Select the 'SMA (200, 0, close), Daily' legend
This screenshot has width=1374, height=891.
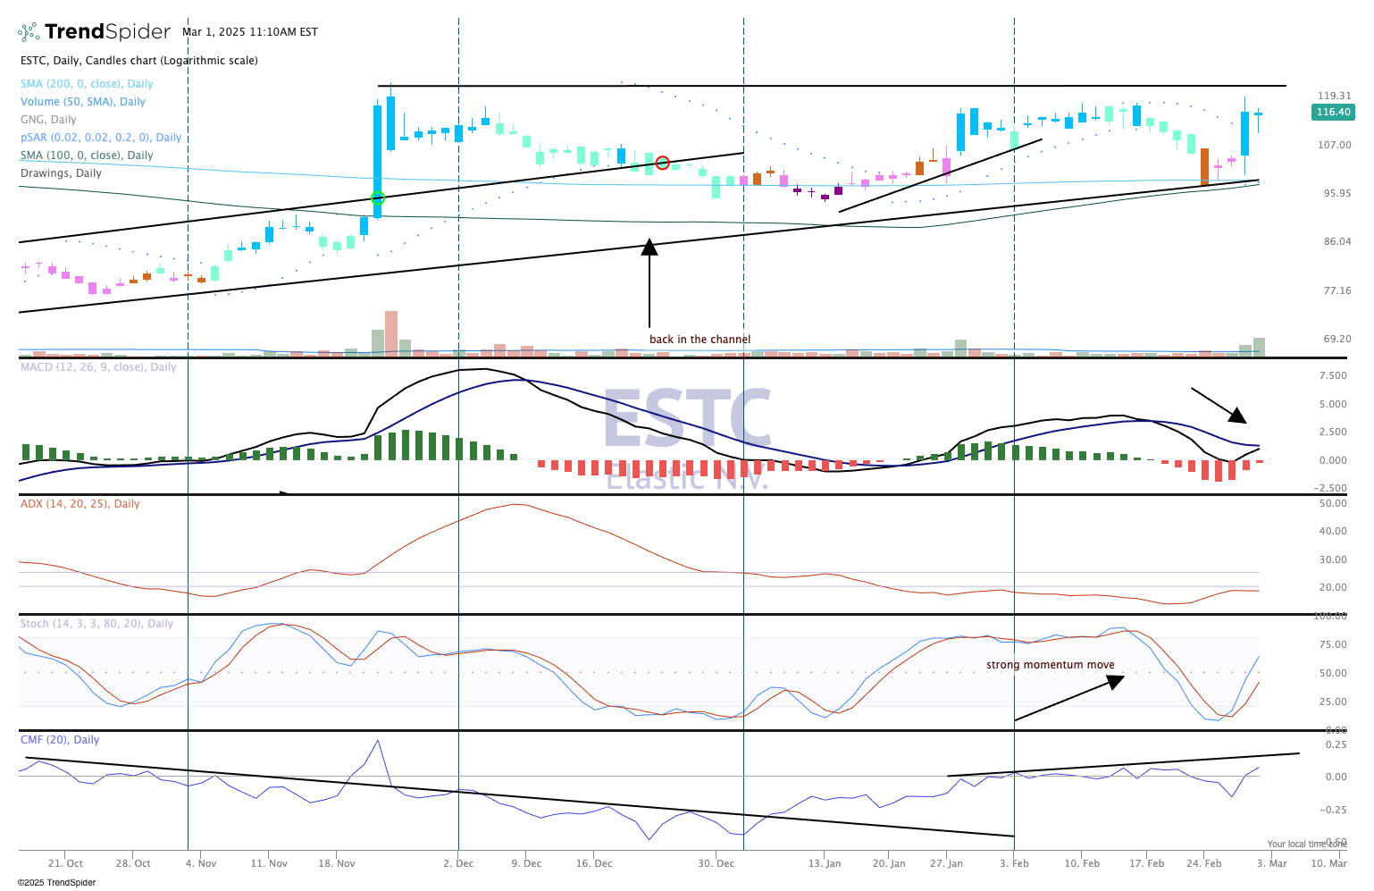(87, 84)
